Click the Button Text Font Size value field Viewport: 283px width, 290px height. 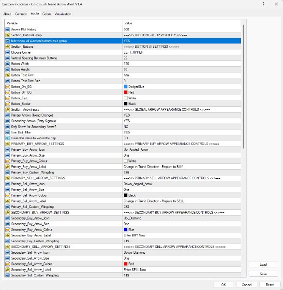point(181,81)
